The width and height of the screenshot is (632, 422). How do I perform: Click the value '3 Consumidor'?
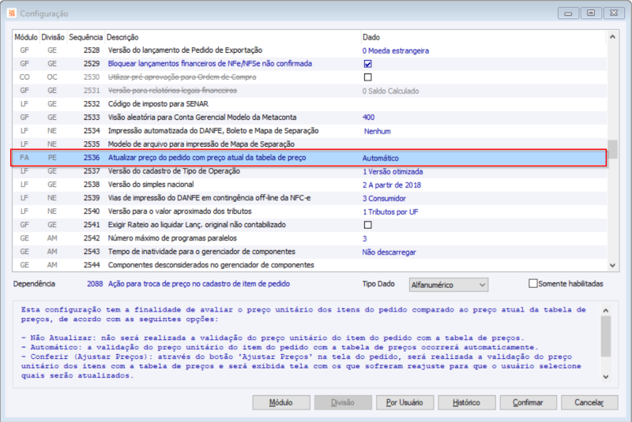(384, 198)
